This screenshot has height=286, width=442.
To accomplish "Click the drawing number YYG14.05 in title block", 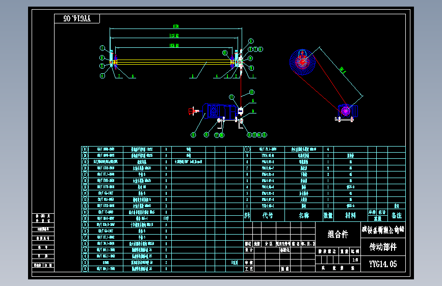I will click(383, 264).
